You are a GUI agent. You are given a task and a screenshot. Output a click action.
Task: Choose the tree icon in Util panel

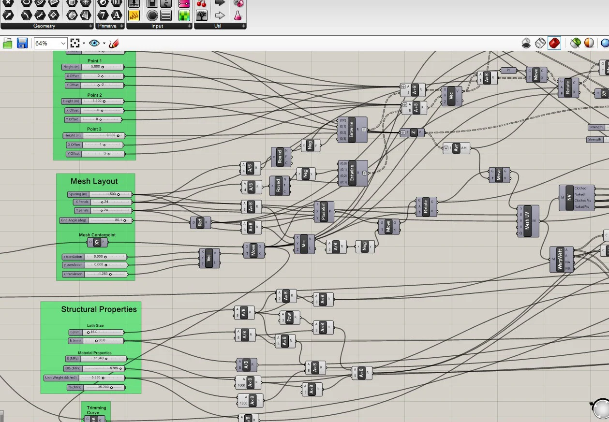point(202,15)
